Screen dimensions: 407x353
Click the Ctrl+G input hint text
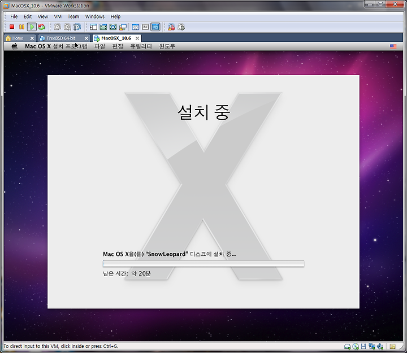(60, 346)
